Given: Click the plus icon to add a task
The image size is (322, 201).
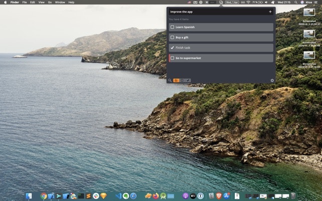Looking at the screenshot, I should coord(270,11).
